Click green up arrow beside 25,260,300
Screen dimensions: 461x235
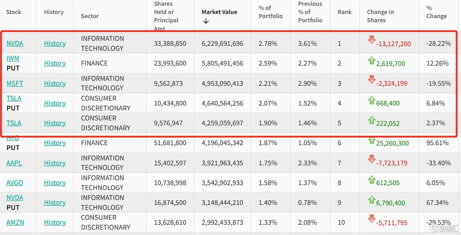coord(371,141)
